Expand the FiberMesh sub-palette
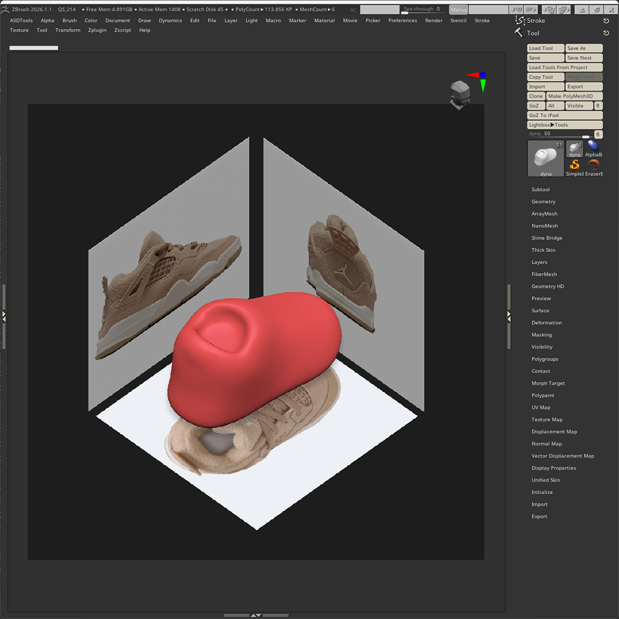The width and height of the screenshot is (619, 619). pos(544,274)
